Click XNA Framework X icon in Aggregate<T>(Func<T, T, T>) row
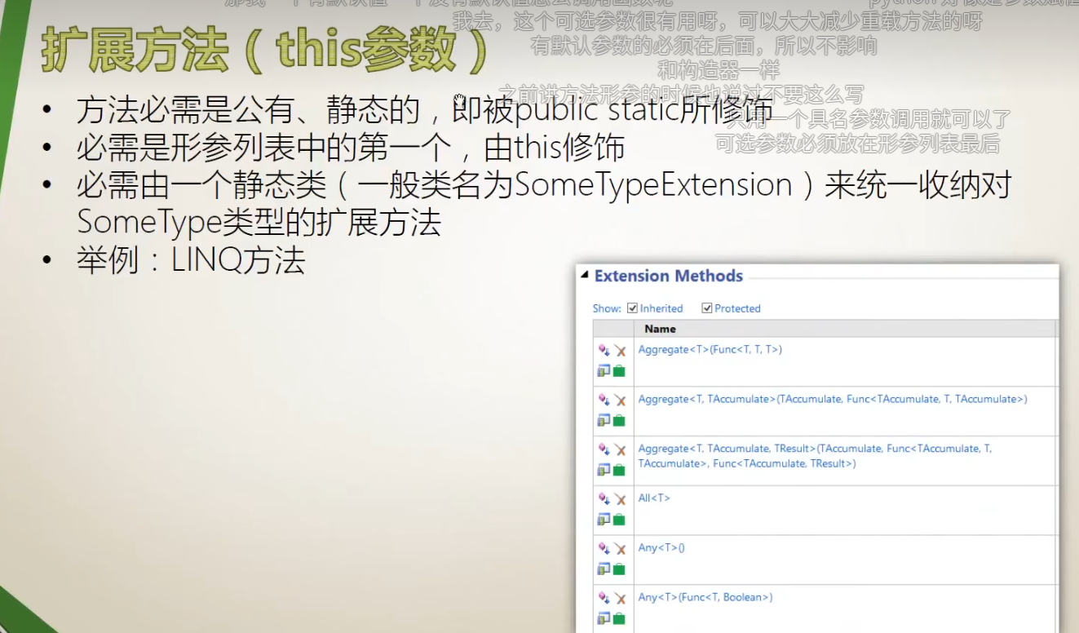This screenshot has width=1079, height=633. [x=620, y=351]
